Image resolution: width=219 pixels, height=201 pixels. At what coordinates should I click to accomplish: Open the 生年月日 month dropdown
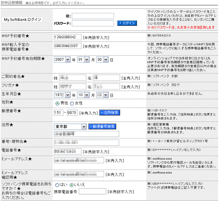[x=83, y=95]
